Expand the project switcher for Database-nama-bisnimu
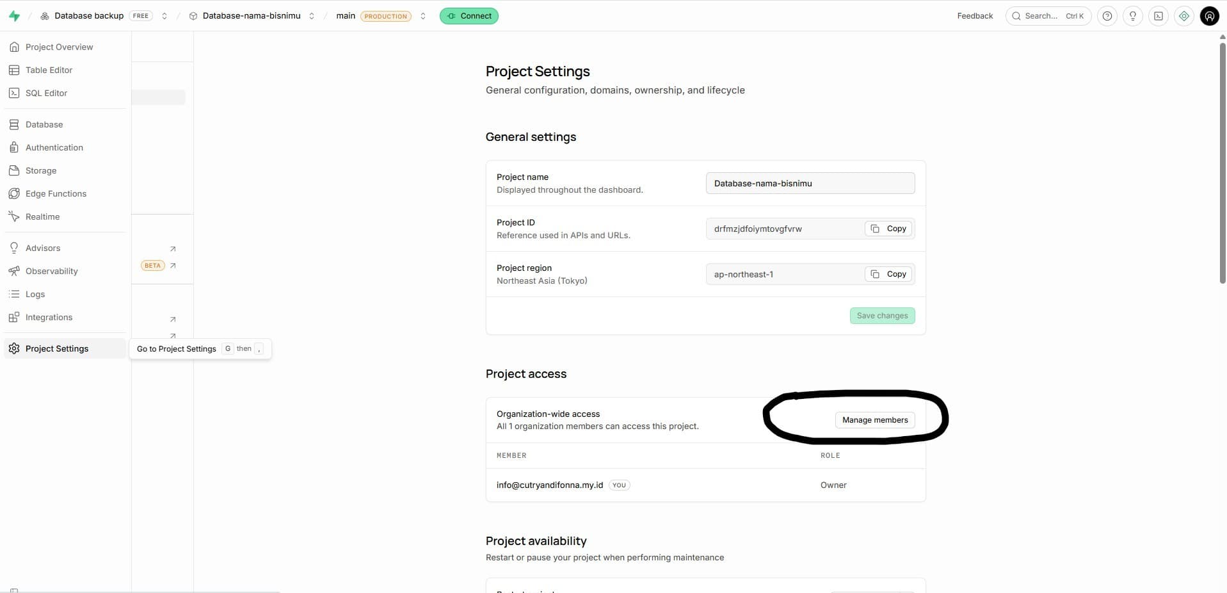Viewport: 1227px width, 593px height. tap(312, 16)
